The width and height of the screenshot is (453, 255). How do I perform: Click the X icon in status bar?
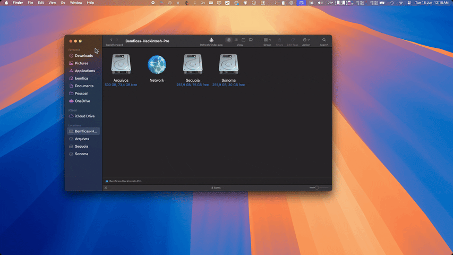click(x=106, y=188)
